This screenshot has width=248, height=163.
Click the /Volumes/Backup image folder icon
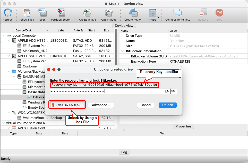[14, 72]
